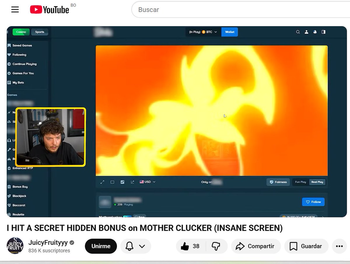Click the theater mode rectangle icon
Viewport: 350px width, 264px height.
point(112,182)
